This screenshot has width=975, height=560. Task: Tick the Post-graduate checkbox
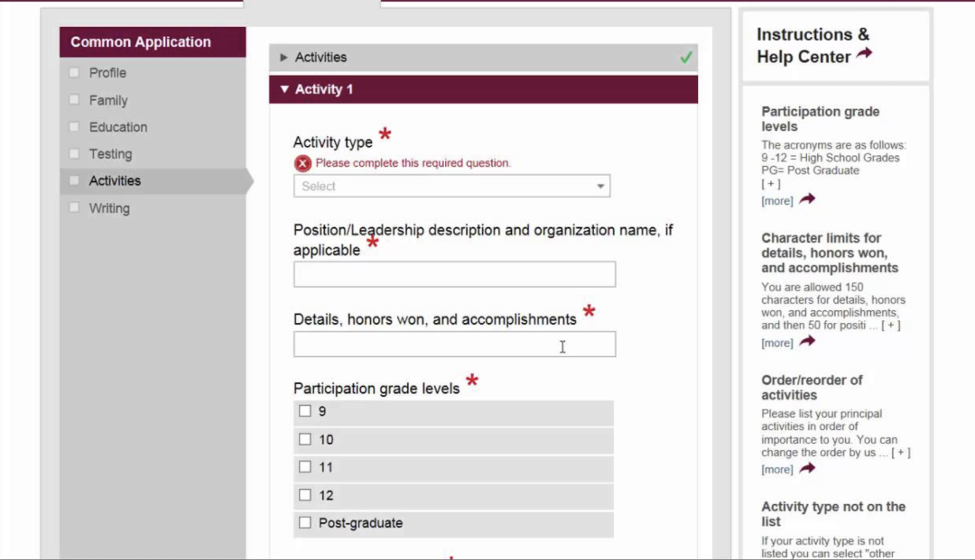[305, 523]
